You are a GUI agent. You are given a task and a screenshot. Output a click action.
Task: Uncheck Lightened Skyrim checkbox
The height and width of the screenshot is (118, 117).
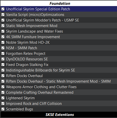(x=3, y=98)
